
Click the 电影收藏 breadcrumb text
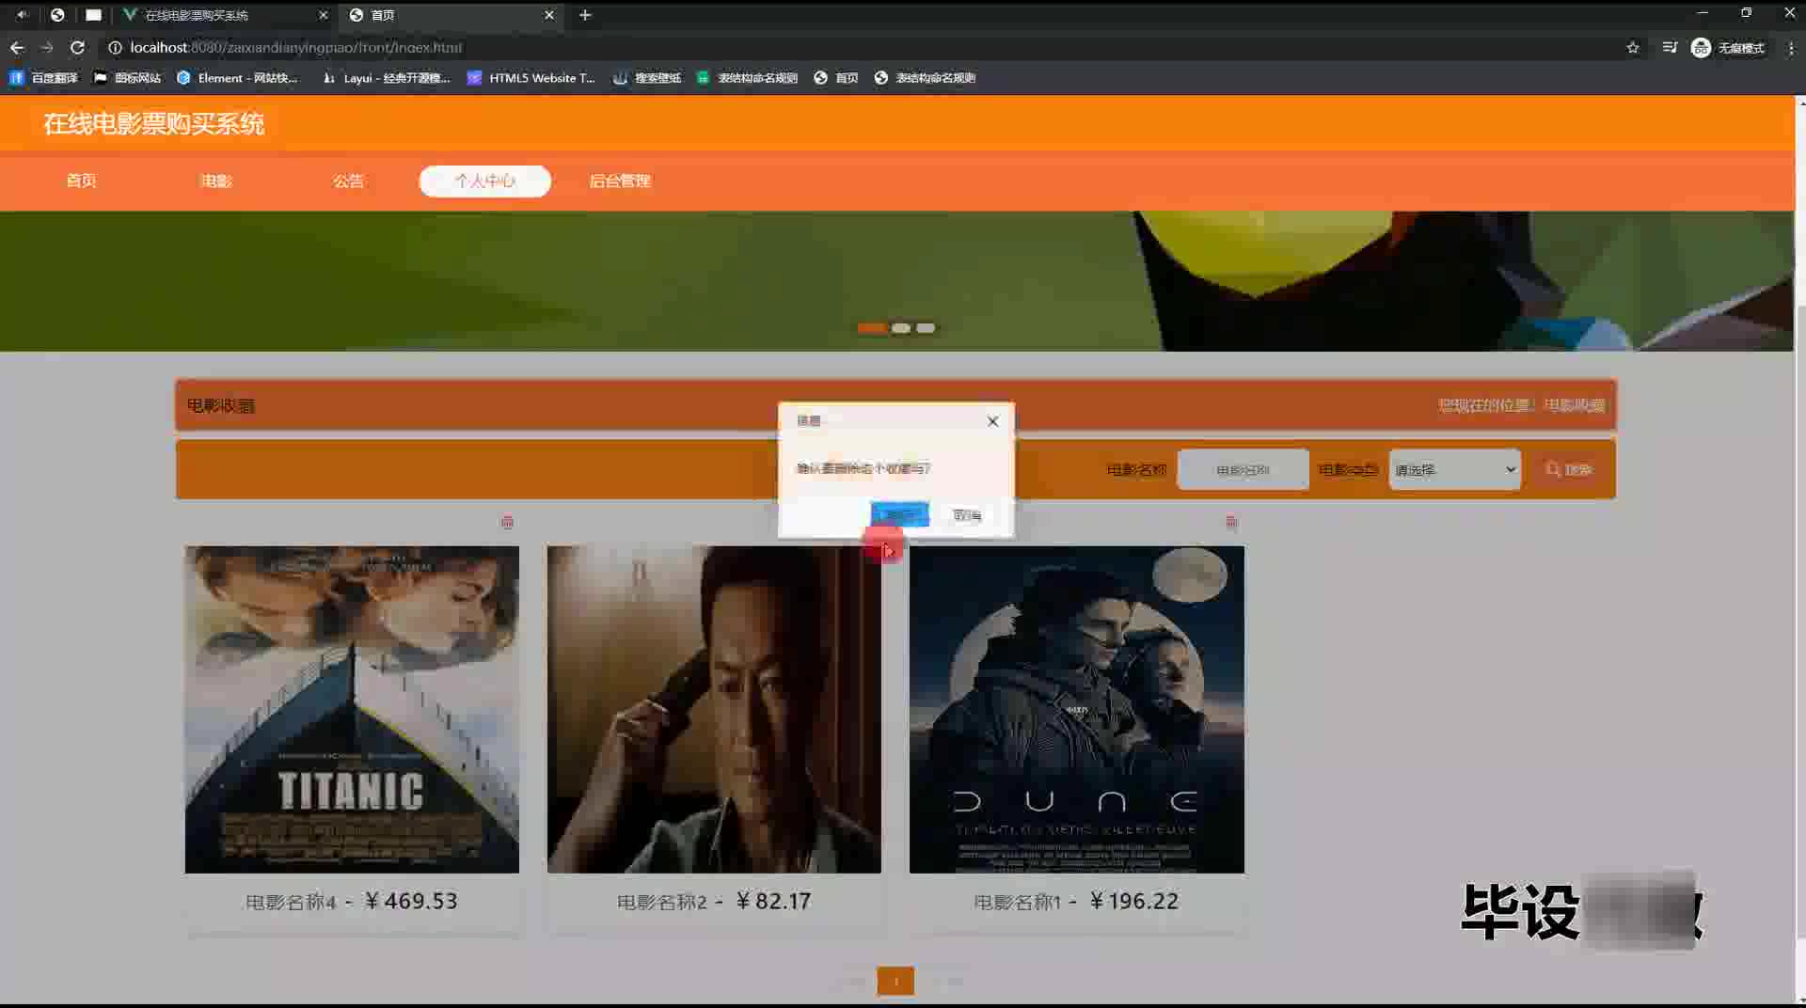[x=1574, y=405]
